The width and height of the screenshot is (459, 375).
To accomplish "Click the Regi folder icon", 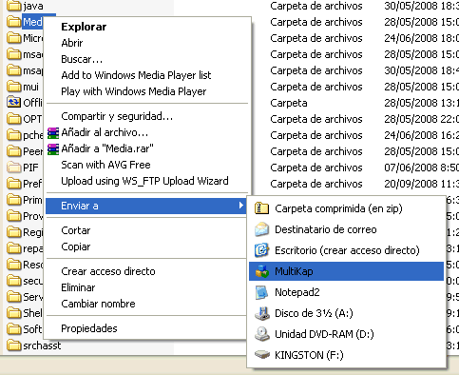I will click(13, 232).
